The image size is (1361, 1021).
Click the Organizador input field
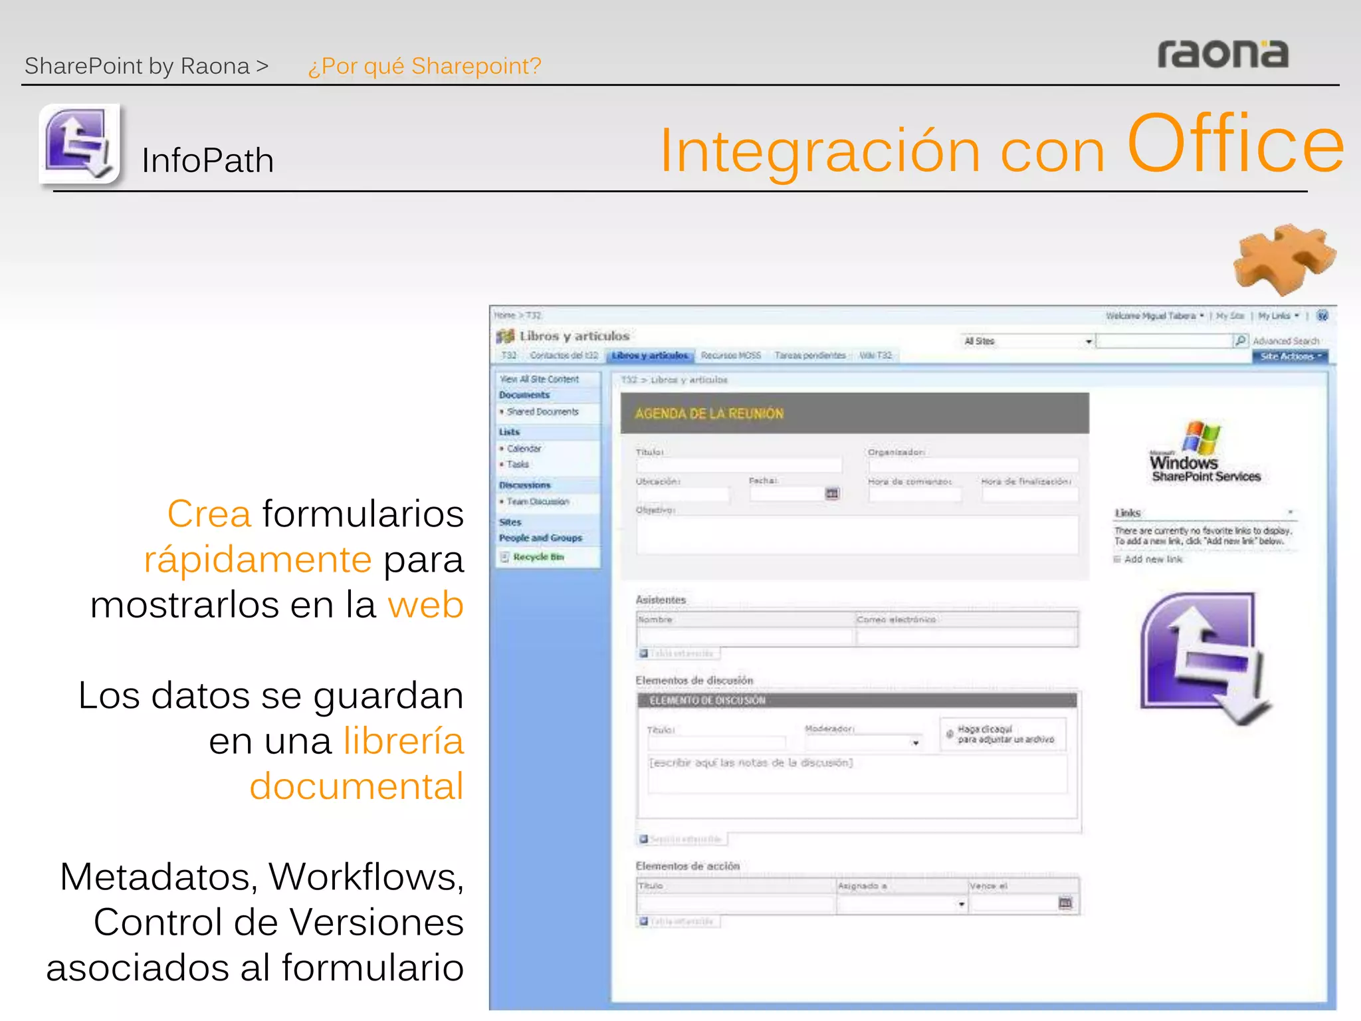(973, 465)
